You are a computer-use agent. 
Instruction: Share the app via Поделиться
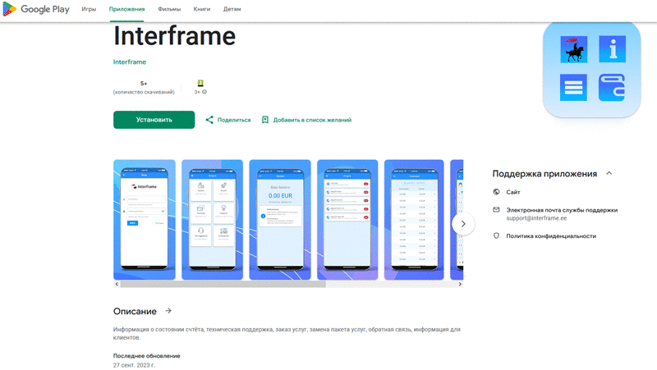(234, 120)
